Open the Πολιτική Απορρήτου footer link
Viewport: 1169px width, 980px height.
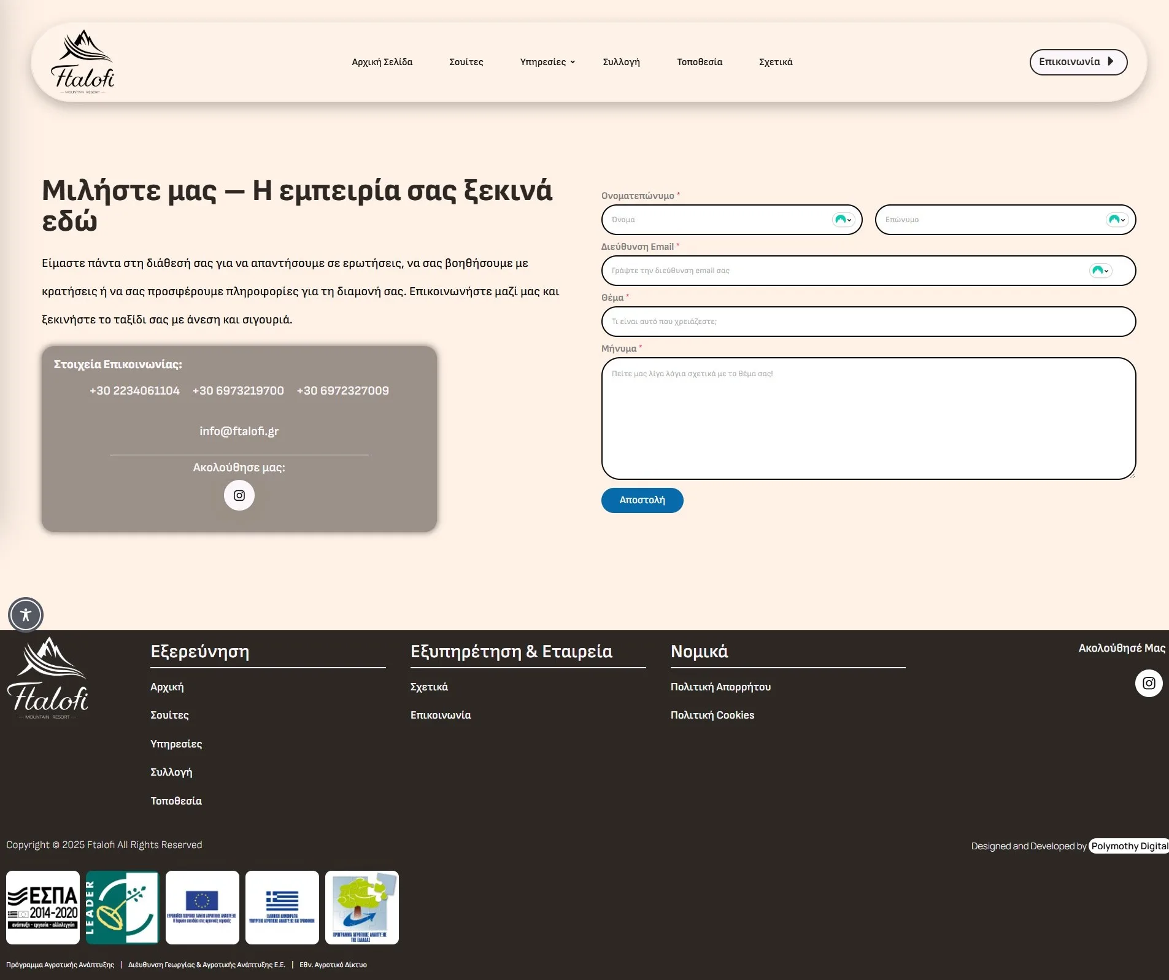click(720, 687)
